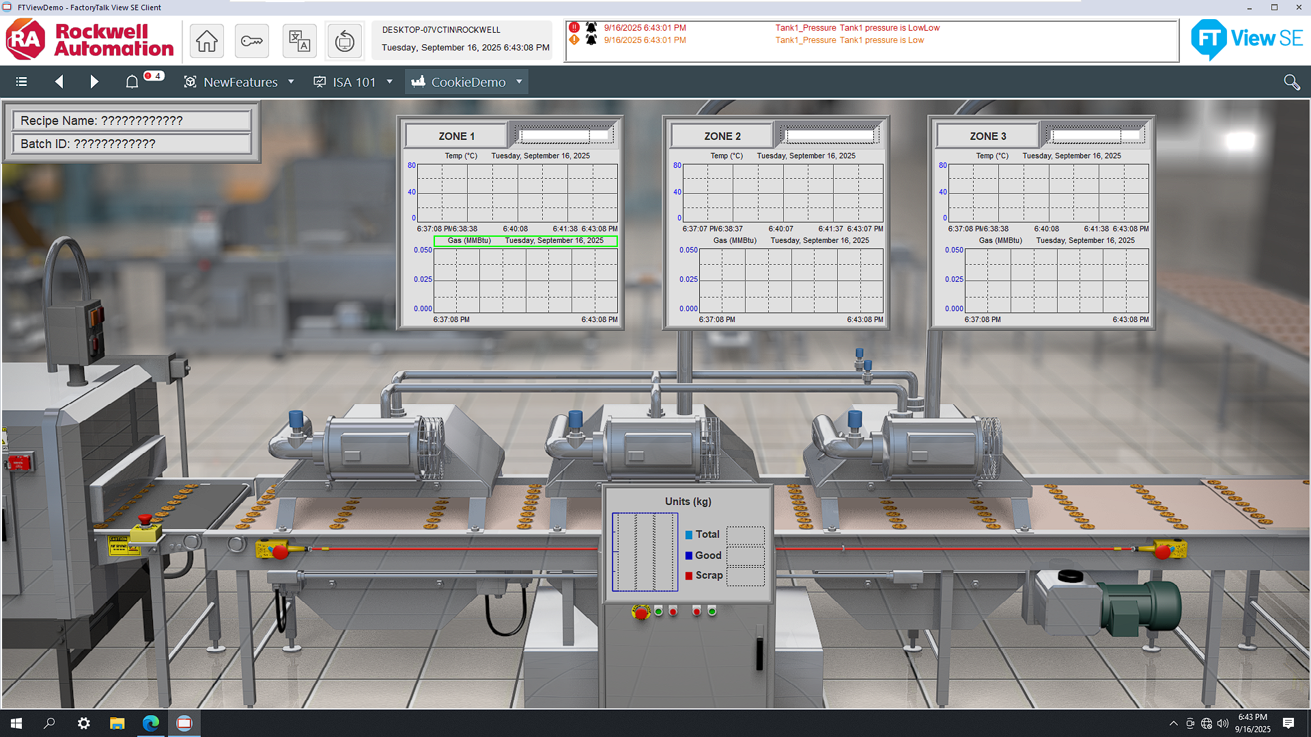Click the Scrap units value box
1311x737 pixels.
tap(745, 576)
